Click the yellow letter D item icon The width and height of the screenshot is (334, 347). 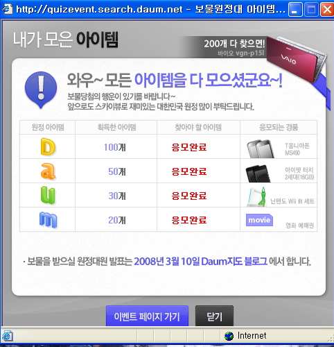tap(48, 146)
